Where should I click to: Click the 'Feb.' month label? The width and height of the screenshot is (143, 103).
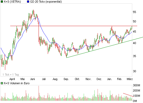coord(120,79)
